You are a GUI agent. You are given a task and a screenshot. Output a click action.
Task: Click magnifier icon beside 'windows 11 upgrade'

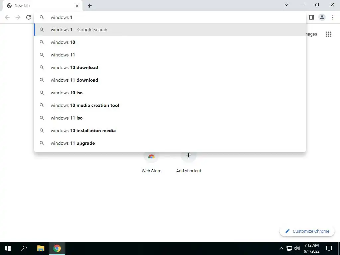pyautogui.click(x=42, y=143)
